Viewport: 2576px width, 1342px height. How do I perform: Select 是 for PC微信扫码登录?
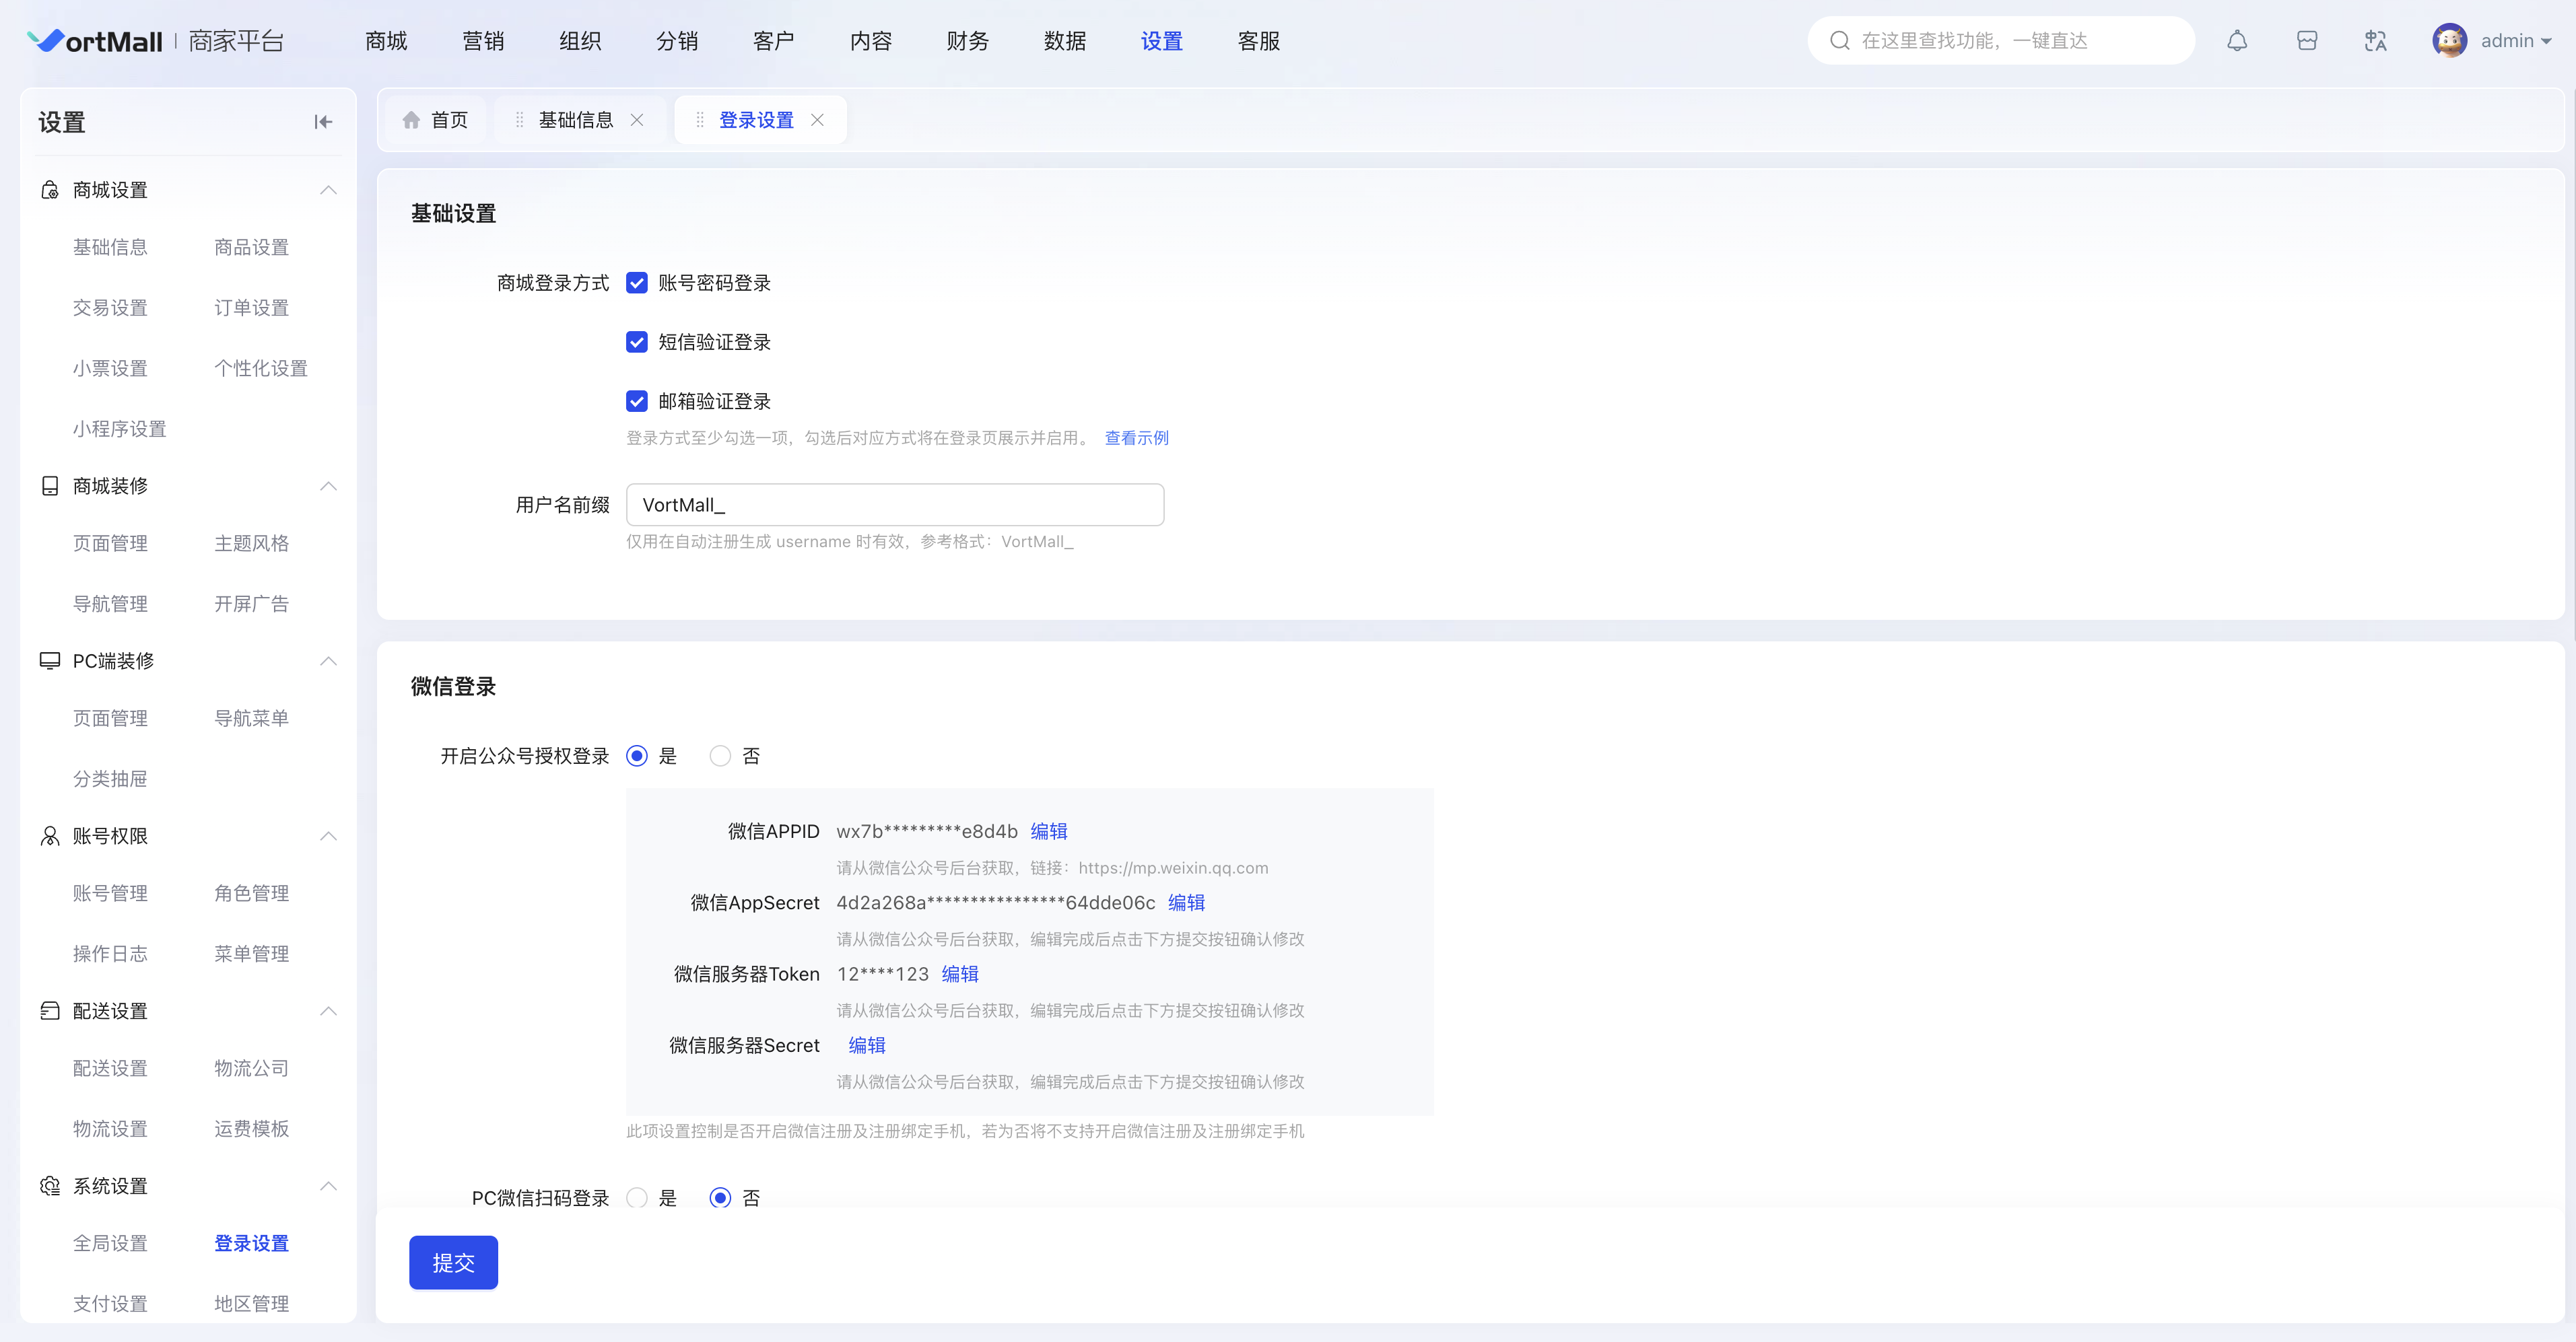(x=637, y=1198)
